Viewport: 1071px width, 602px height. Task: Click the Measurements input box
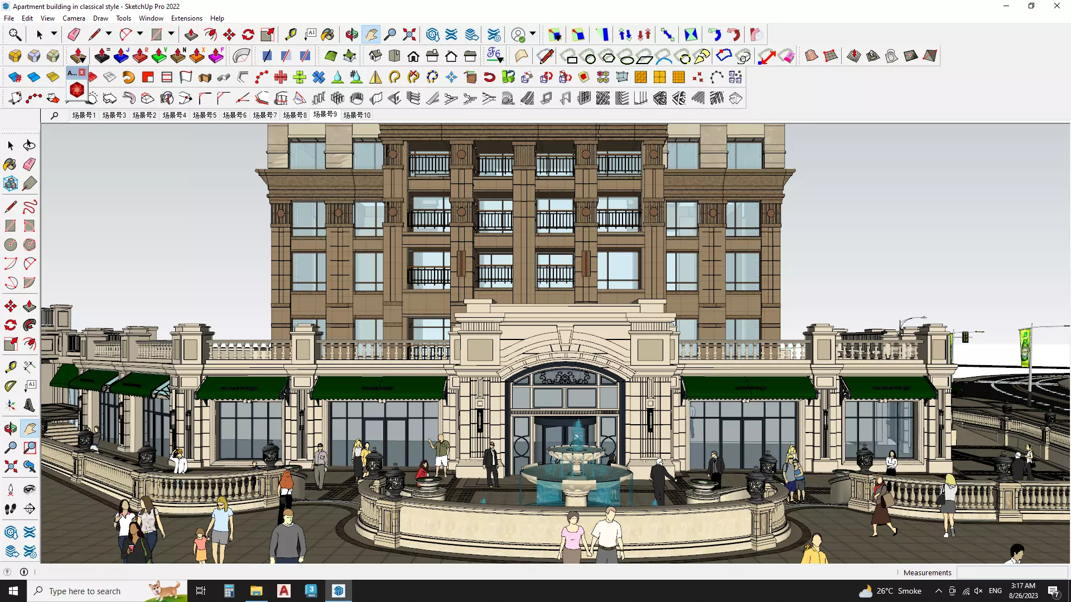(x=1012, y=572)
